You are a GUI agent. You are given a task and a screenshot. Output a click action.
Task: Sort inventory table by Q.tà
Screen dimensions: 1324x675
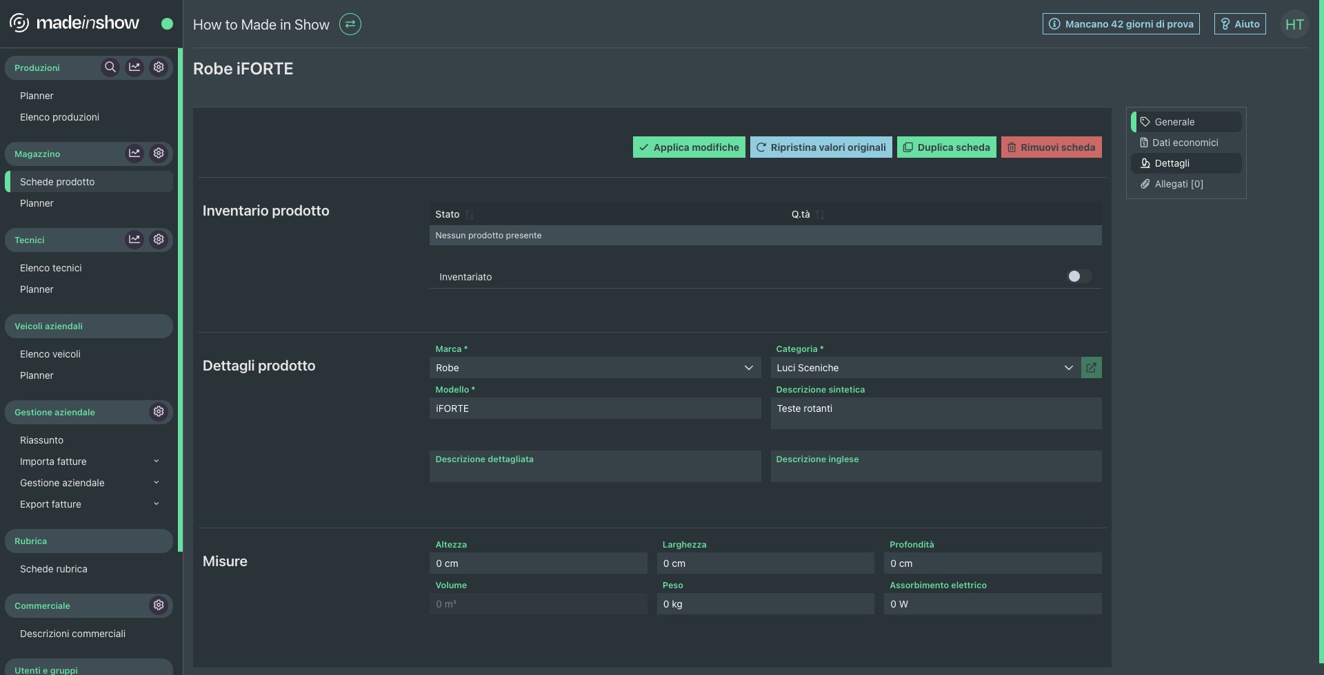[820, 215]
